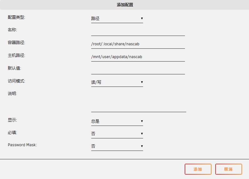Click the 主机路径 field with /mnt/user/appdata/nascab

[x=138, y=57]
